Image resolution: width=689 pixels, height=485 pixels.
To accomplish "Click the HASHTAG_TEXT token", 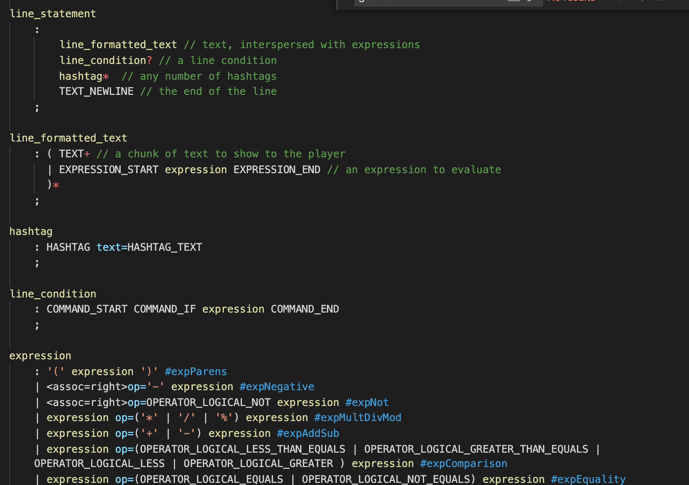I will coord(165,247).
